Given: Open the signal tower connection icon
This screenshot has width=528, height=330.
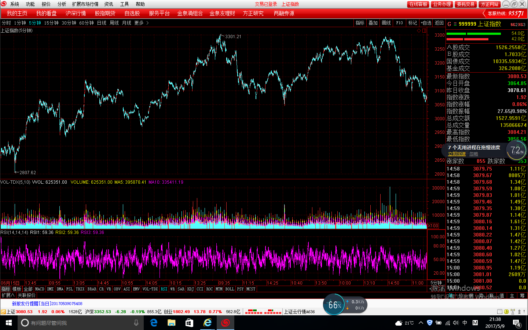Looking at the screenshot, I should coord(513,312).
